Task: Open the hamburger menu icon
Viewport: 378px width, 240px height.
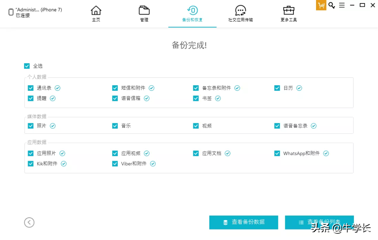Action: click(342, 5)
